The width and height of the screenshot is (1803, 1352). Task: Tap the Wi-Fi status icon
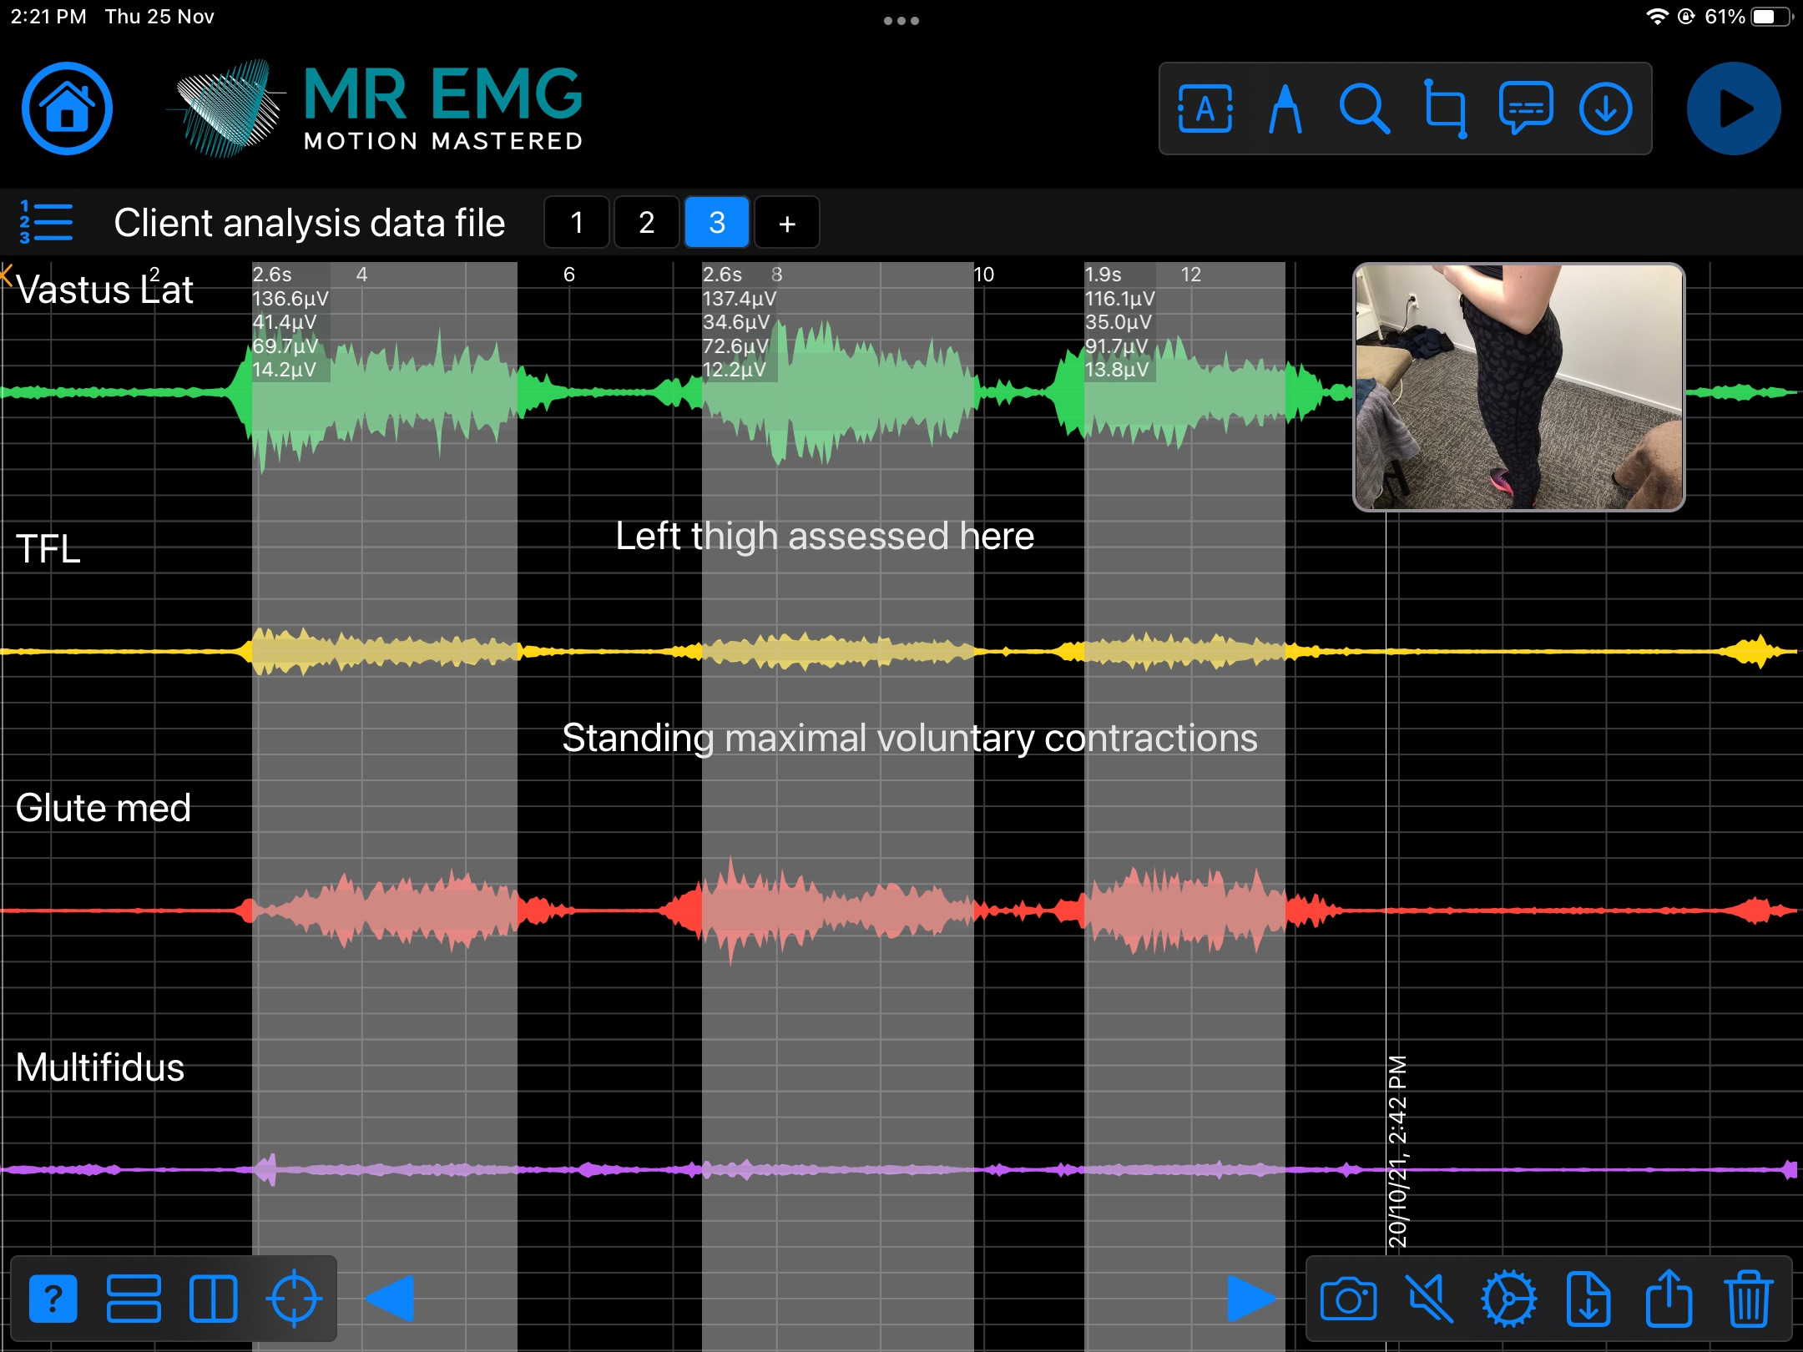(1656, 17)
